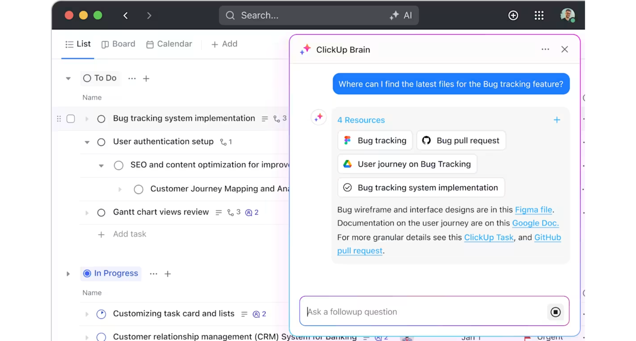Open subtasks icon on Gantt chart views review
Viewport: 636px width, 341px height.
(234, 212)
